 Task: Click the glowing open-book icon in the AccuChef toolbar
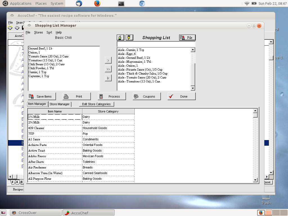(x=10, y=28)
